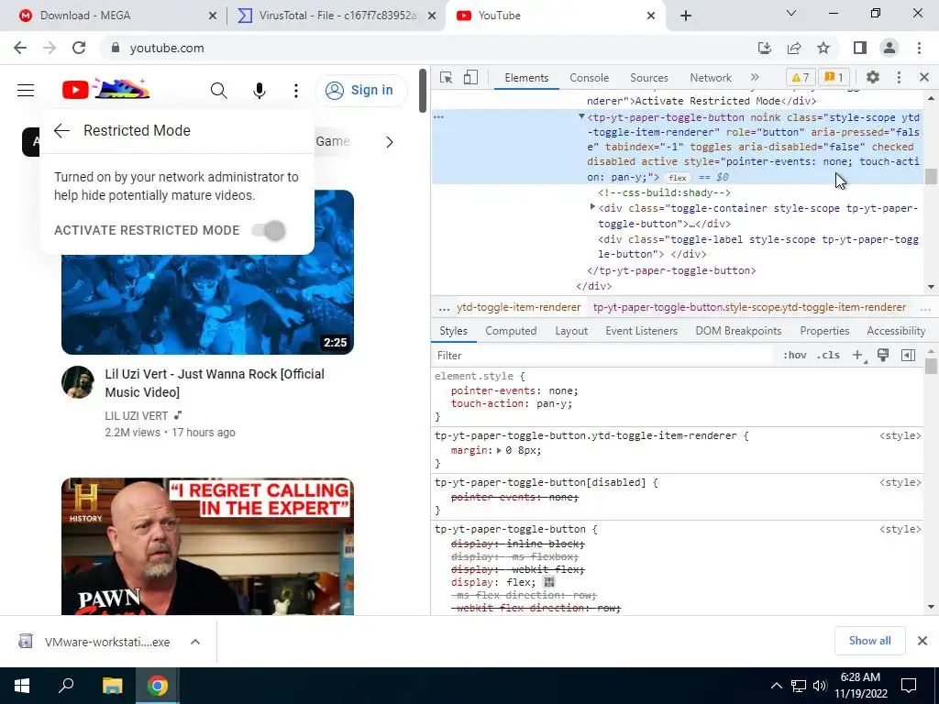Open Properties tab

(824, 331)
